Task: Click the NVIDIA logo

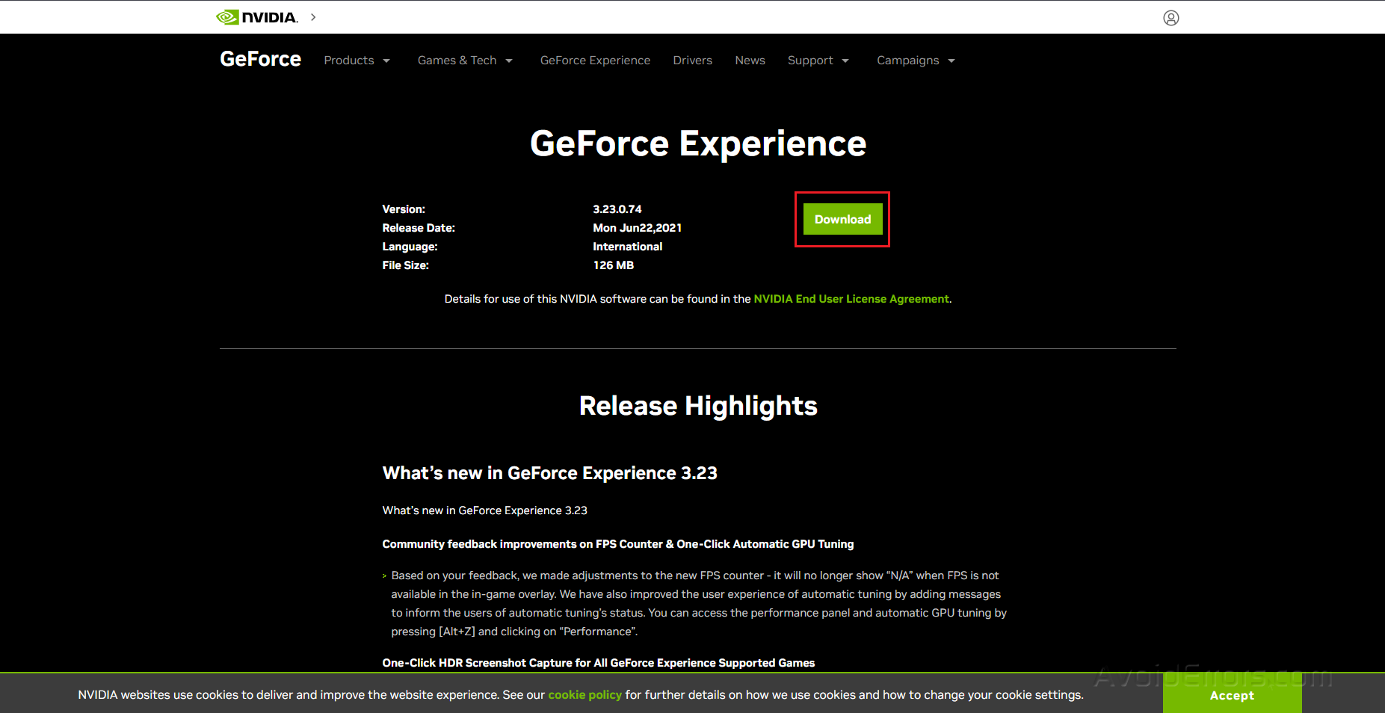Action: tap(257, 16)
